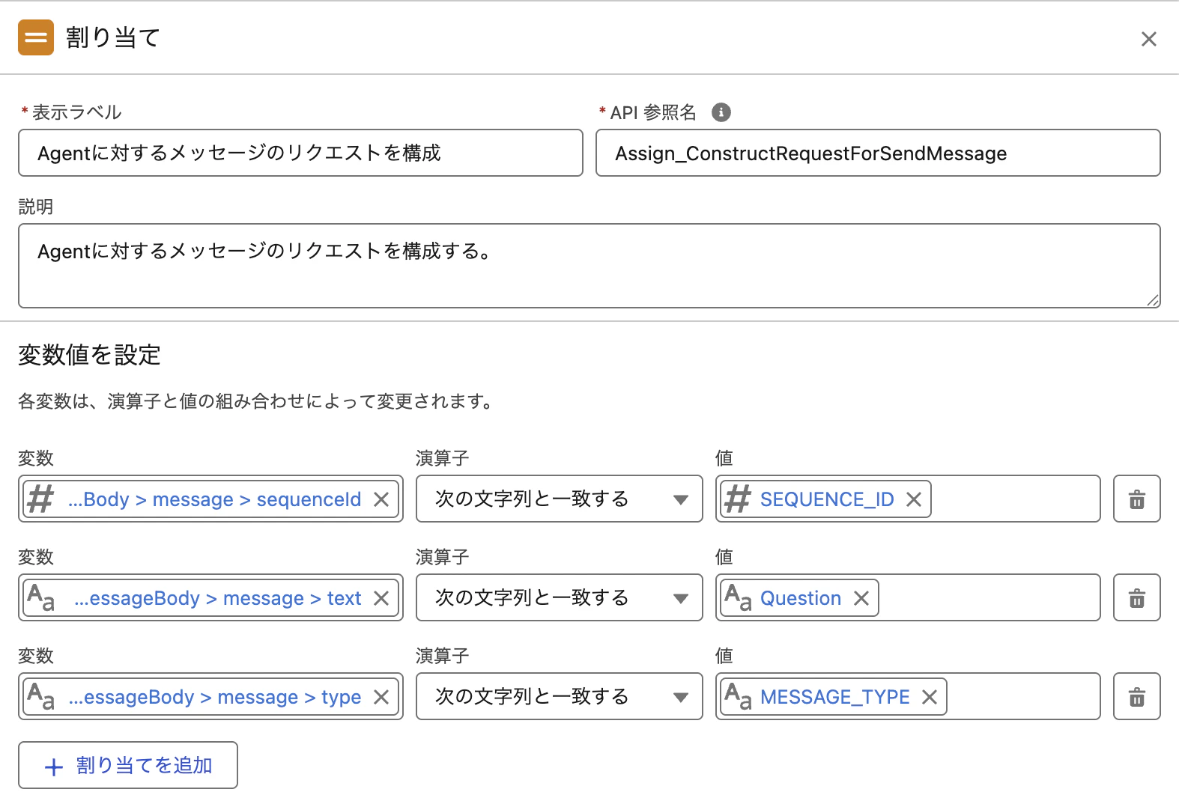This screenshot has width=1179, height=810.
Task: Select the MESSAGE_TYPE value pill
Action: point(835,697)
